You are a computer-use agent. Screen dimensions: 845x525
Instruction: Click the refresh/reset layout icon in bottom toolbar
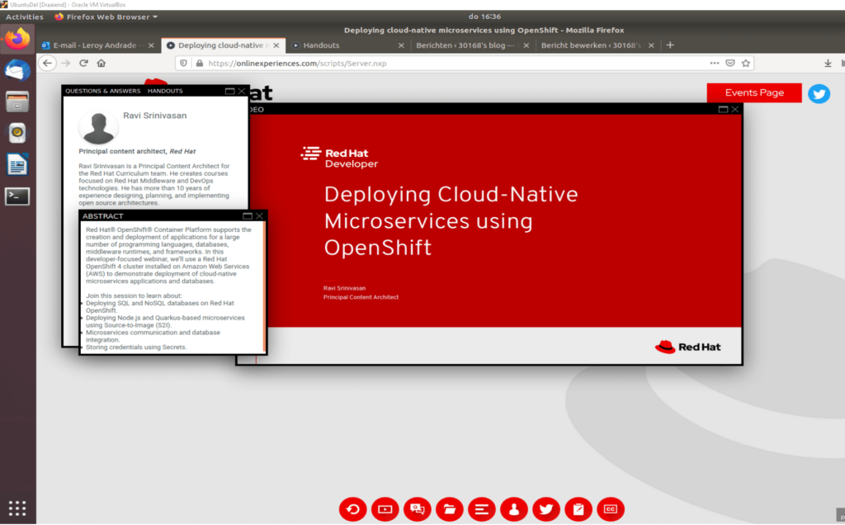click(x=352, y=509)
